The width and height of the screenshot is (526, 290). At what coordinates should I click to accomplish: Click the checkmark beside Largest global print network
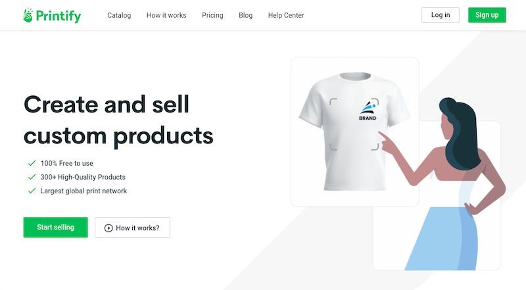point(32,191)
